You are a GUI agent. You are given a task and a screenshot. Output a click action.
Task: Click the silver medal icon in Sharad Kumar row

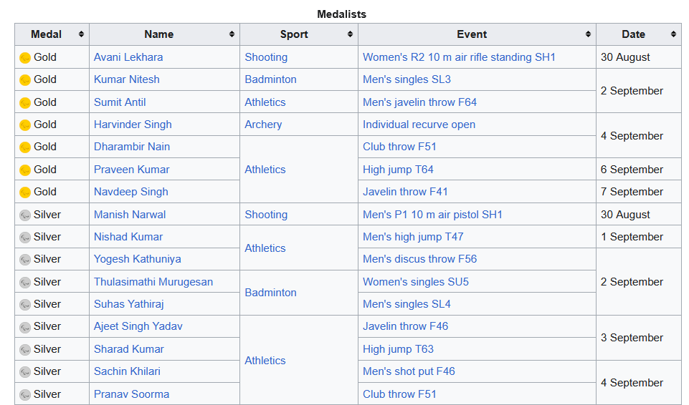(25, 350)
